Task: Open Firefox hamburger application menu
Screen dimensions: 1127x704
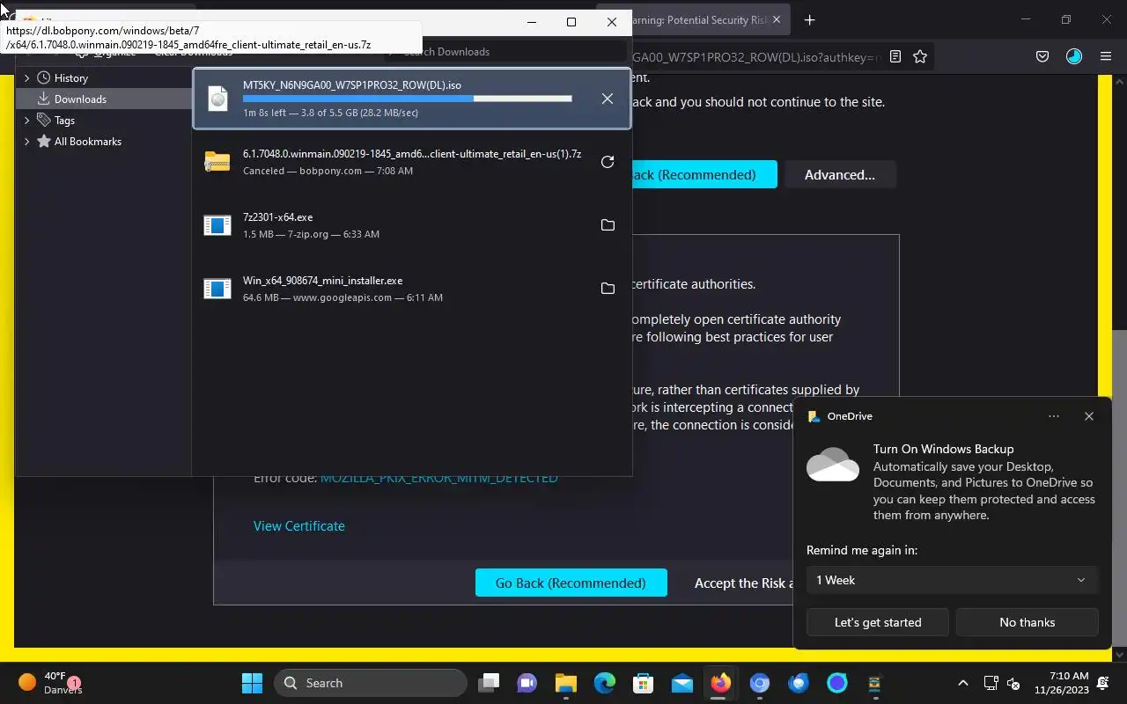Action: coord(1106,56)
